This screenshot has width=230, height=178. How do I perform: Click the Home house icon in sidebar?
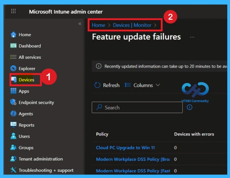[x=13, y=35]
